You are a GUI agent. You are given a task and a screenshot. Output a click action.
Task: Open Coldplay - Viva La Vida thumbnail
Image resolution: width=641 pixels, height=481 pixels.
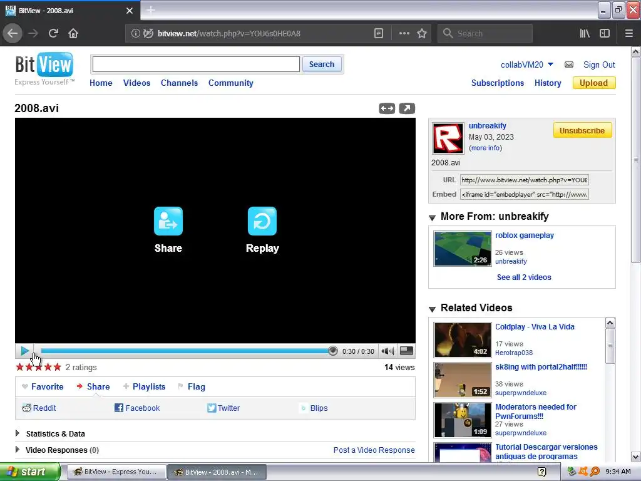pos(463,340)
